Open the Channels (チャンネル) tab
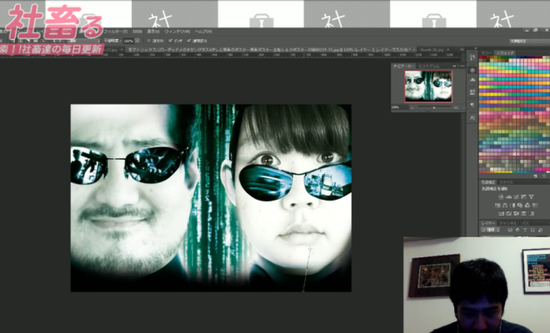The width and height of the screenshot is (550, 333). [507, 223]
